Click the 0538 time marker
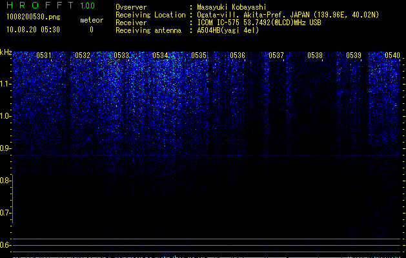 click(315, 55)
